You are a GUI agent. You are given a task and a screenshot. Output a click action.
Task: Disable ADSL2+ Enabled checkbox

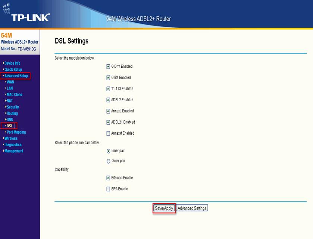point(108,122)
